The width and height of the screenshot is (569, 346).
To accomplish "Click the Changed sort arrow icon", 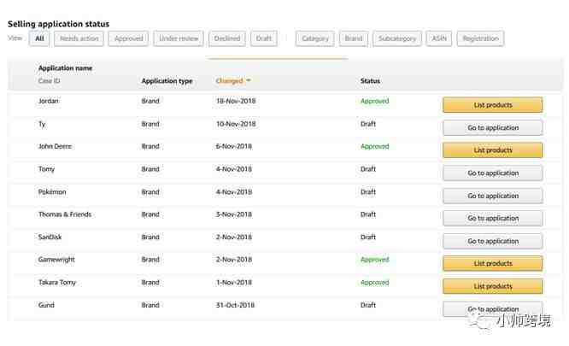I will [x=249, y=80].
